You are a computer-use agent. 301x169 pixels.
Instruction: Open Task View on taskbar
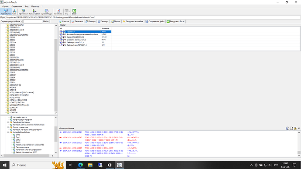point(70,165)
